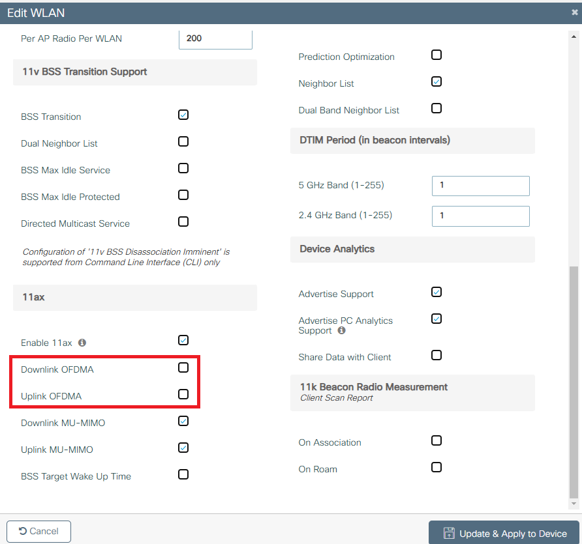Click scrollbar up arrow

(574, 36)
